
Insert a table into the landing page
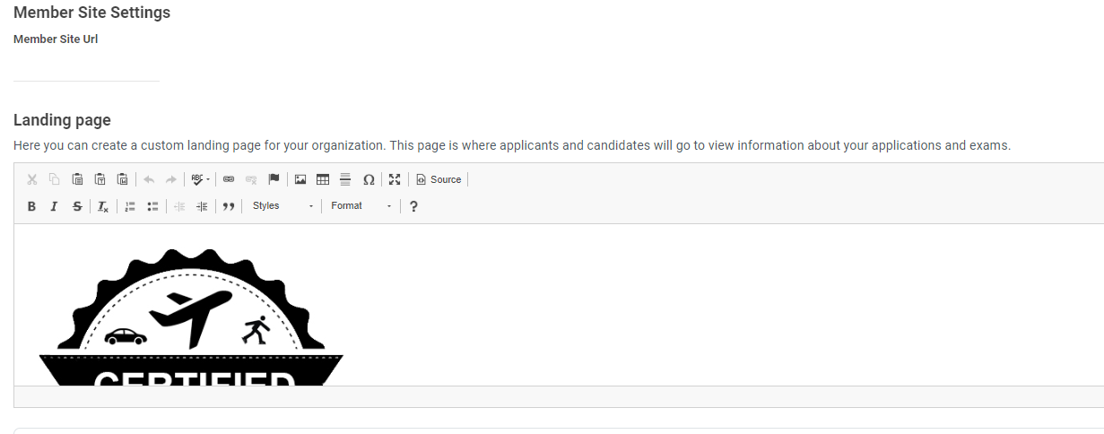point(323,179)
